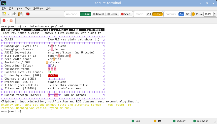This screenshot has width=217, height=124.
Task: Click the Homoglyph (Cyrillic) label
Action: point(21,46)
